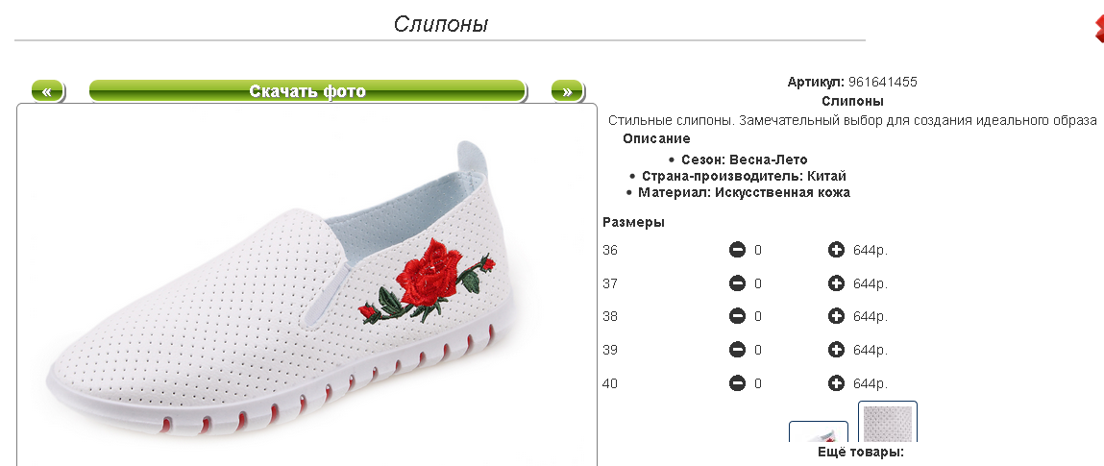The height and width of the screenshot is (466, 1104).
Task: Click the Ещё товары heading
Action: click(860, 452)
